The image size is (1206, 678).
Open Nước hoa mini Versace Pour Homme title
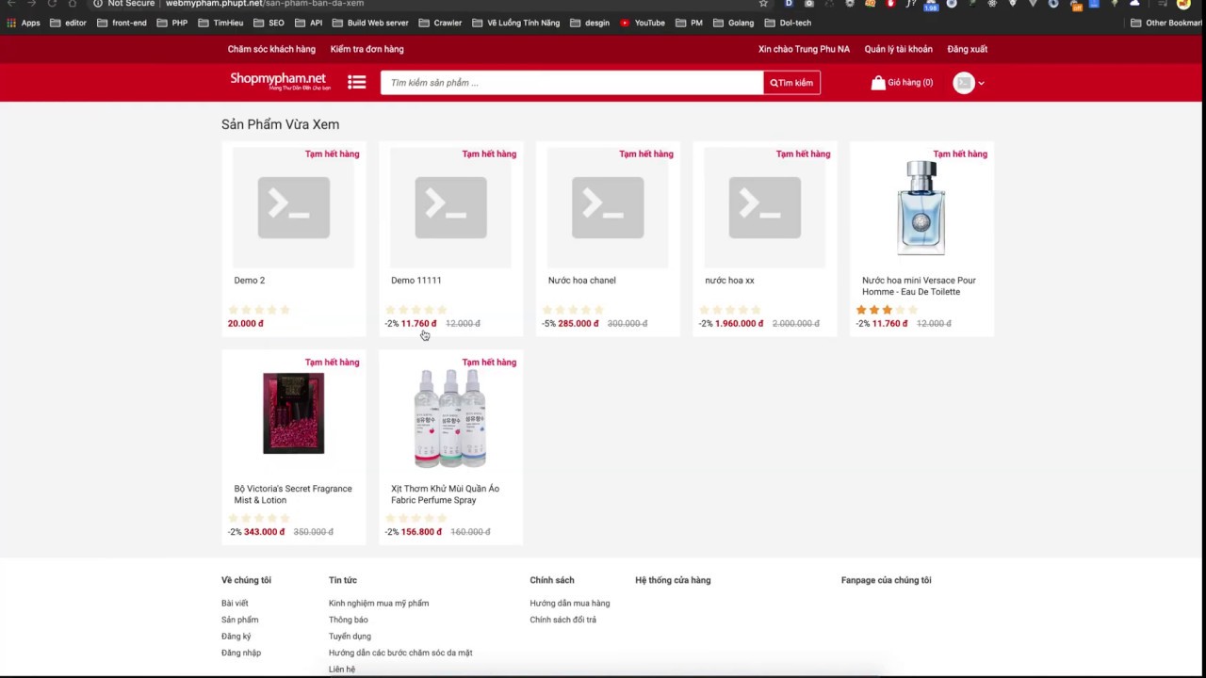pos(919,286)
